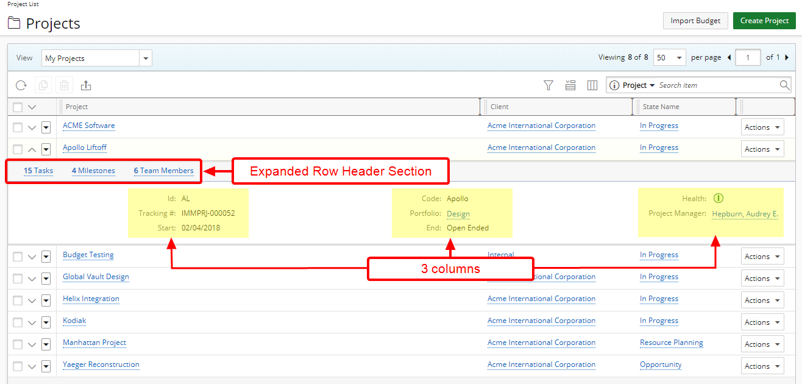Click the Search item input field

tap(717, 85)
